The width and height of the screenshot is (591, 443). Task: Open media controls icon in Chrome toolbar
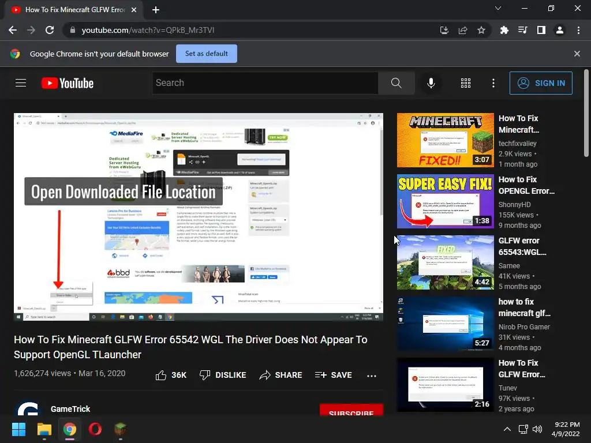[522, 30]
